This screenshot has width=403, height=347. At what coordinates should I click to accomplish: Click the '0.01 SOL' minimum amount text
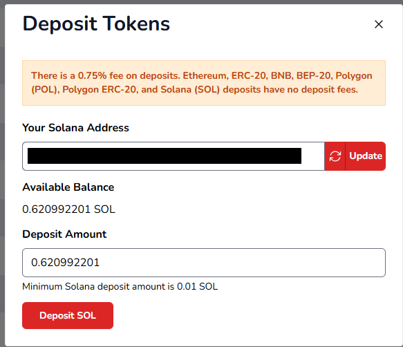coord(198,286)
